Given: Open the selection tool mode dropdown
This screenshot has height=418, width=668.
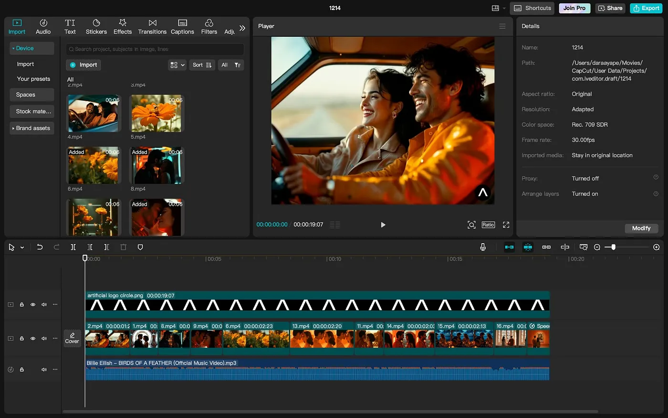Looking at the screenshot, I should pos(22,247).
